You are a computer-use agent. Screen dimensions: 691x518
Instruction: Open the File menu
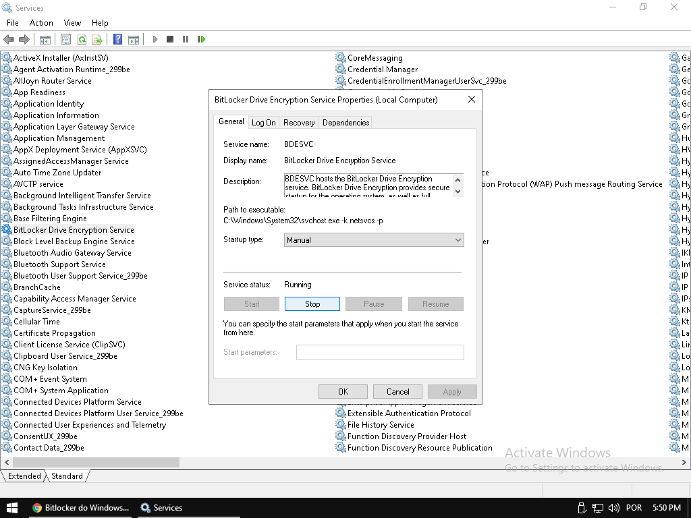(x=12, y=23)
